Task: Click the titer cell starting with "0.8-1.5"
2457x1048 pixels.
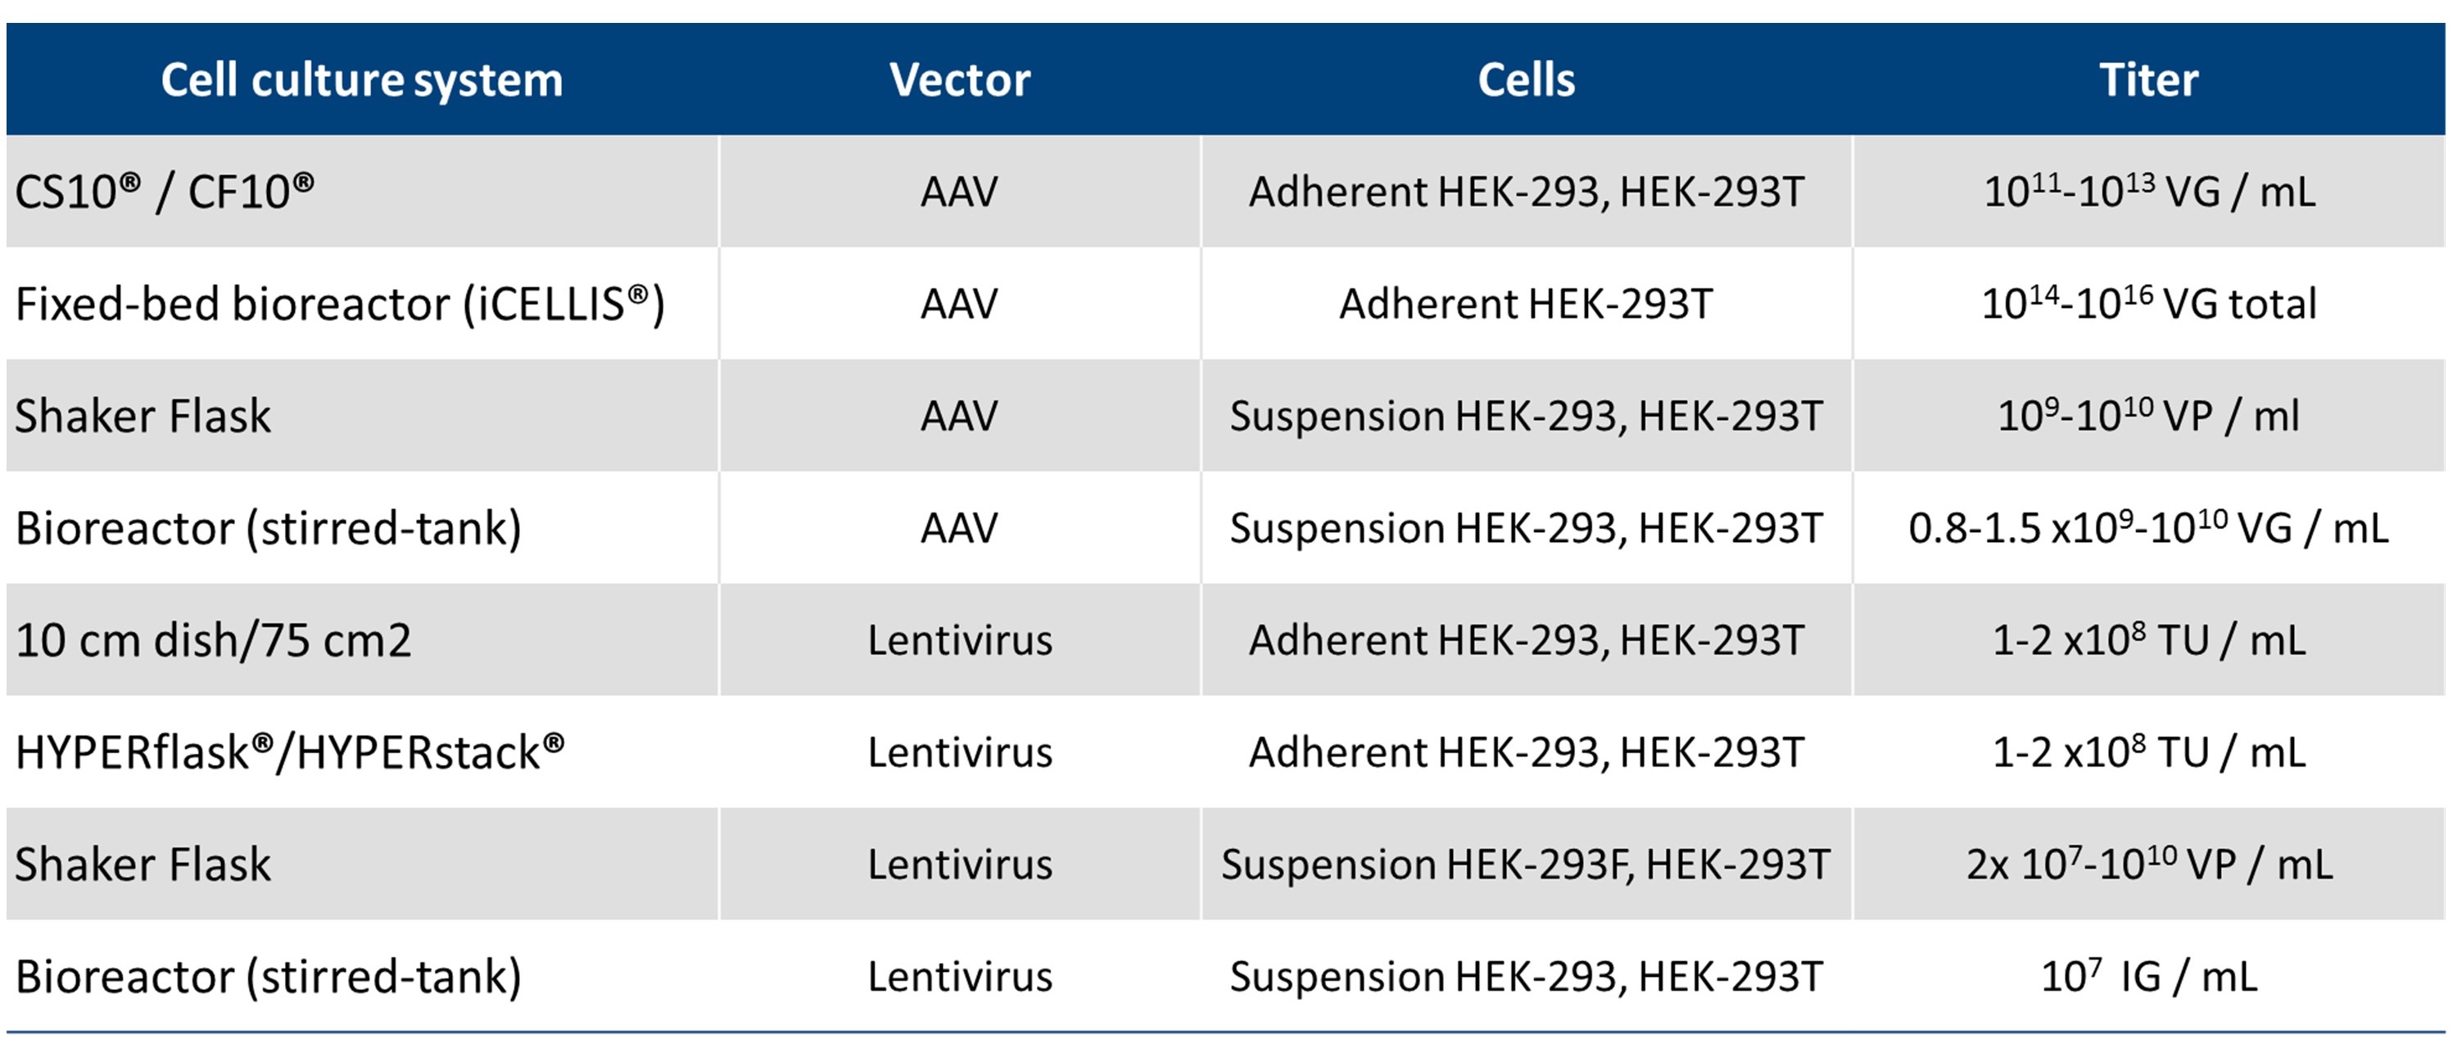Action: (x=2149, y=528)
